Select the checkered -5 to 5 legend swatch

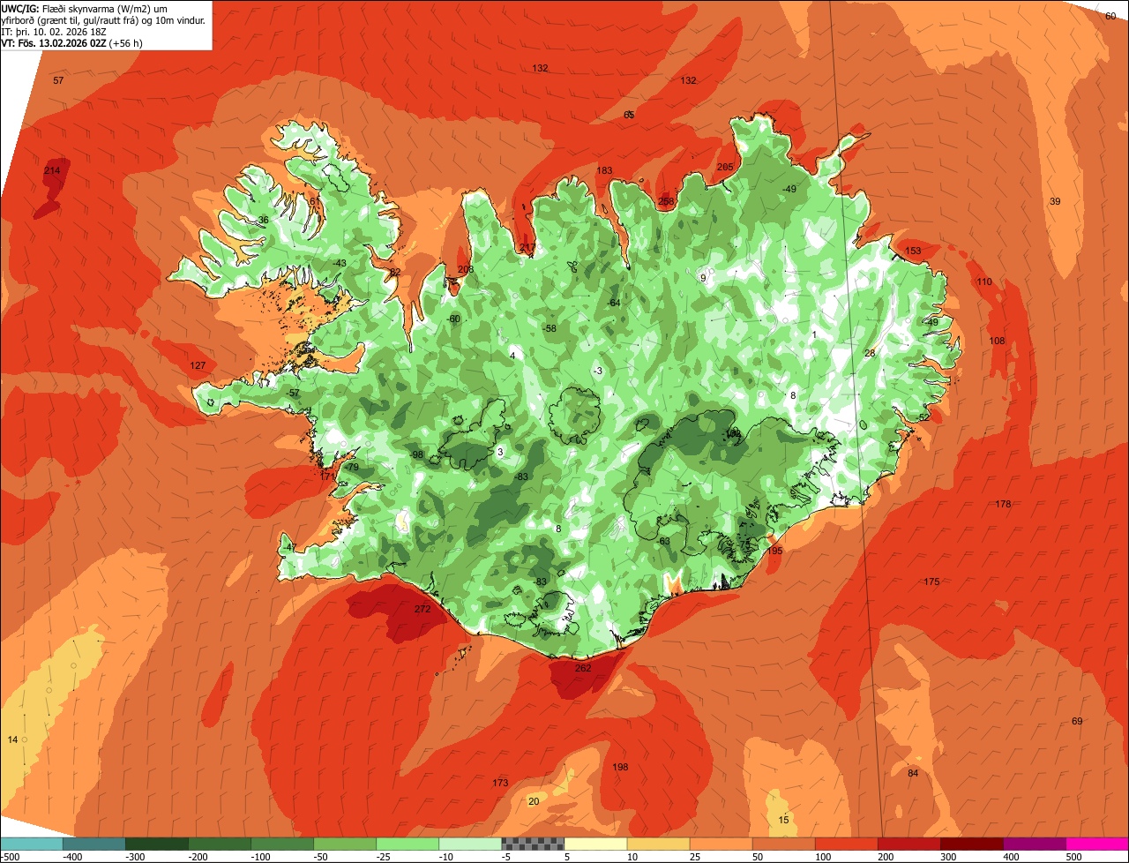pos(533,844)
